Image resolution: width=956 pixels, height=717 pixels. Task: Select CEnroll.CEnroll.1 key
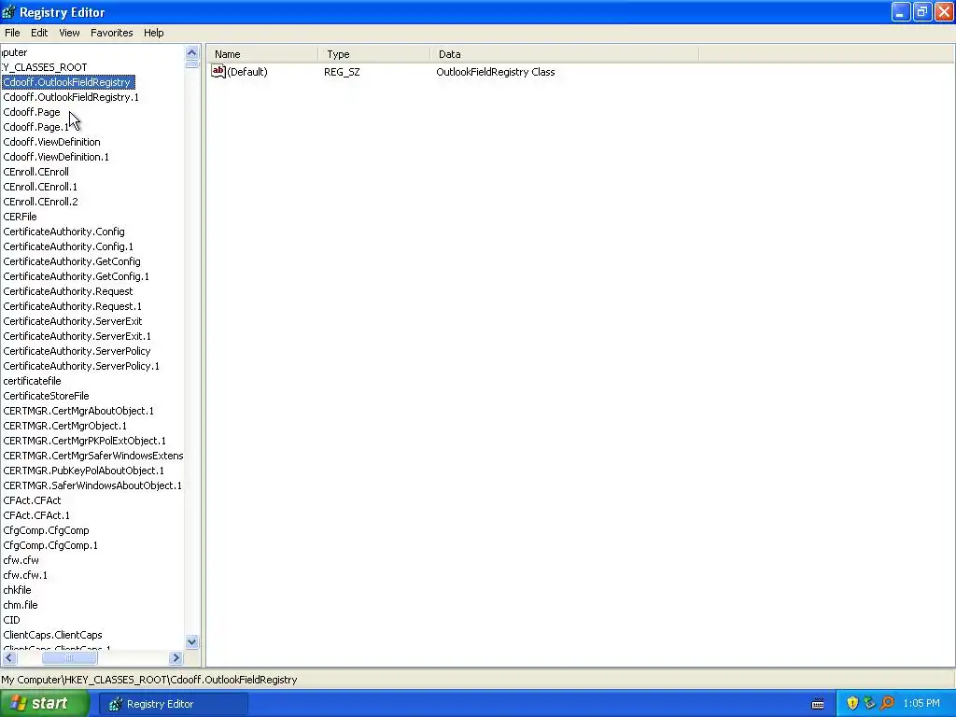(40, 187)
